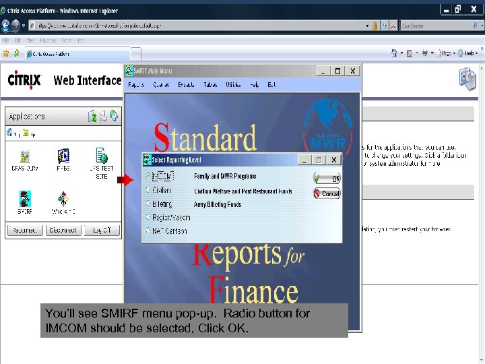
Task: Click the browser Back button
Action: coord(5,26)
